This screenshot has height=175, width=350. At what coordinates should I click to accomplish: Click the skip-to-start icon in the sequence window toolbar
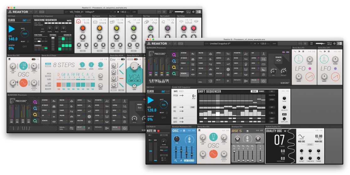pyautogui.click(x=115, y=12)
